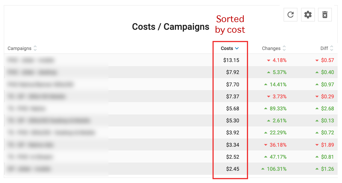Viewport: 342px width, 183px height.
Task: Click the delete widget trash icon
Action: tap(325, 14)
